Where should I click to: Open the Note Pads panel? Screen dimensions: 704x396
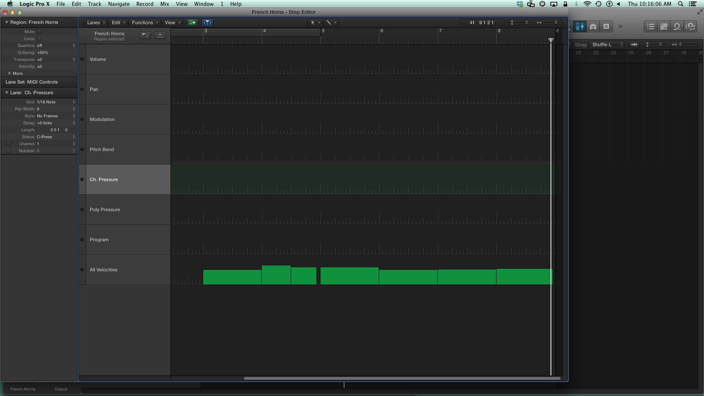[664, 26]
